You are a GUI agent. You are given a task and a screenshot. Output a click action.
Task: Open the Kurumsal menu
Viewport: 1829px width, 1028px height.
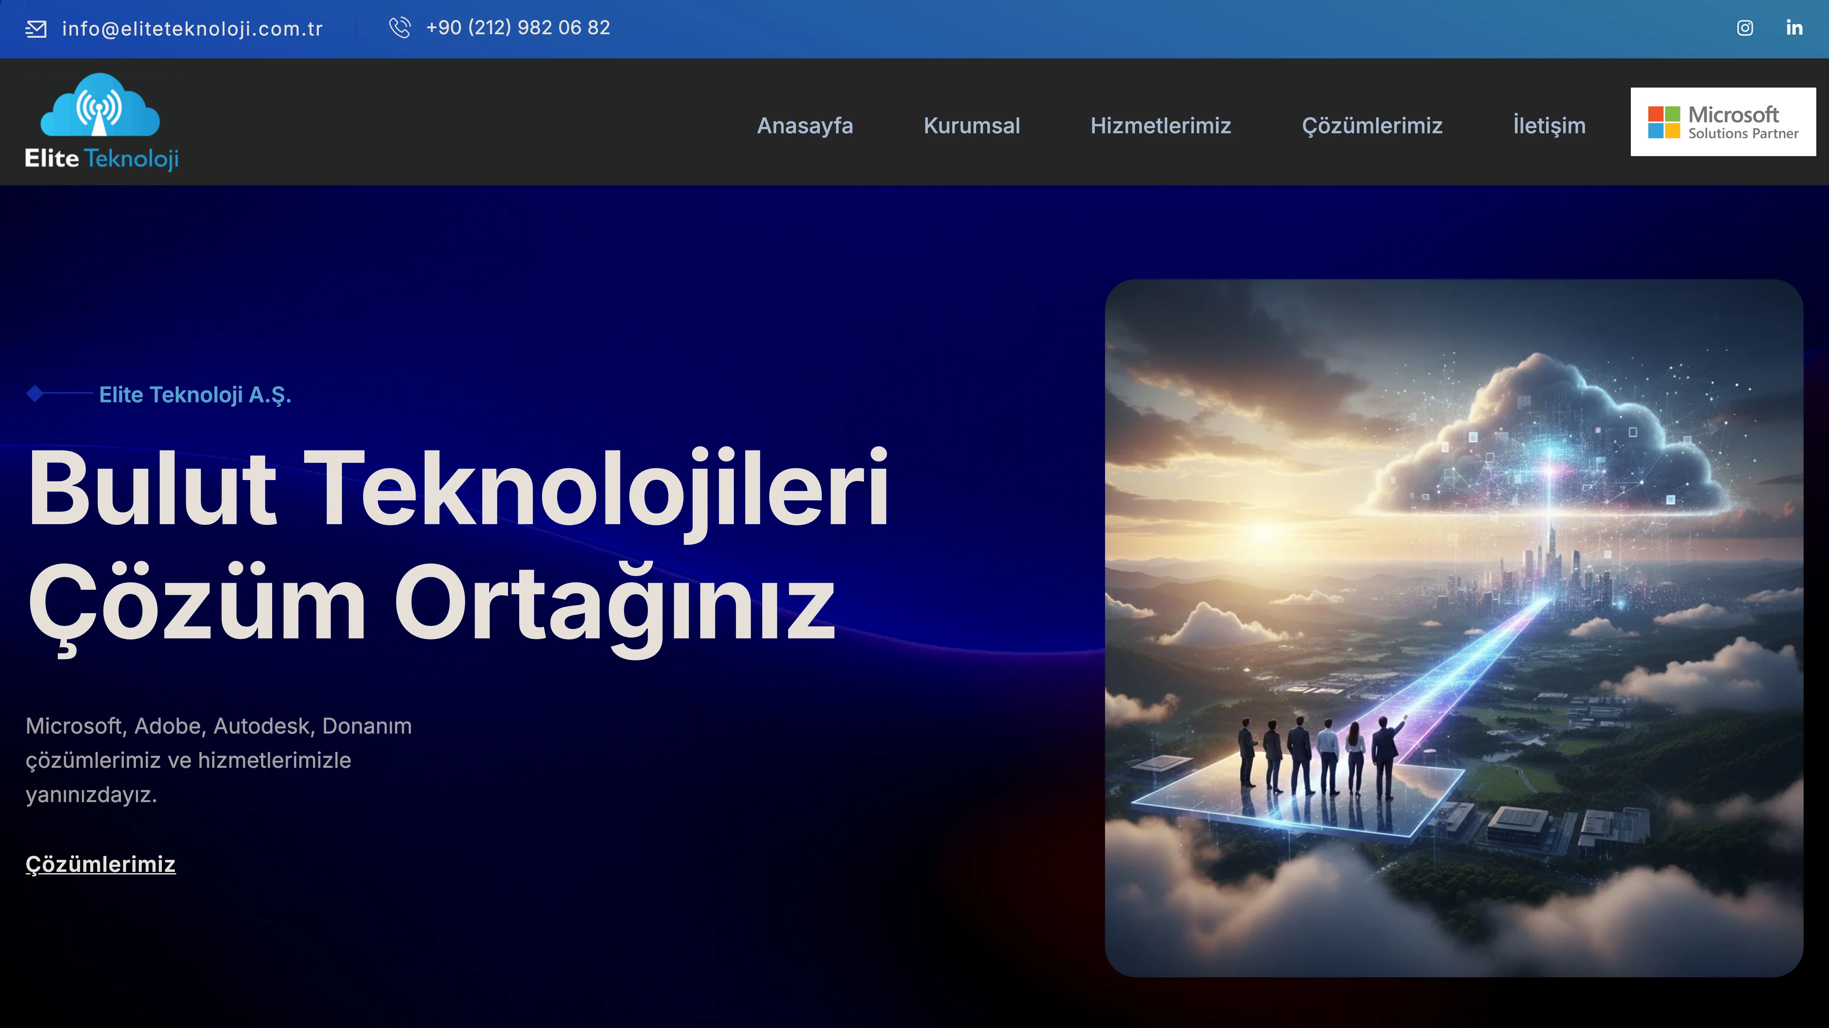coord(971,126)
